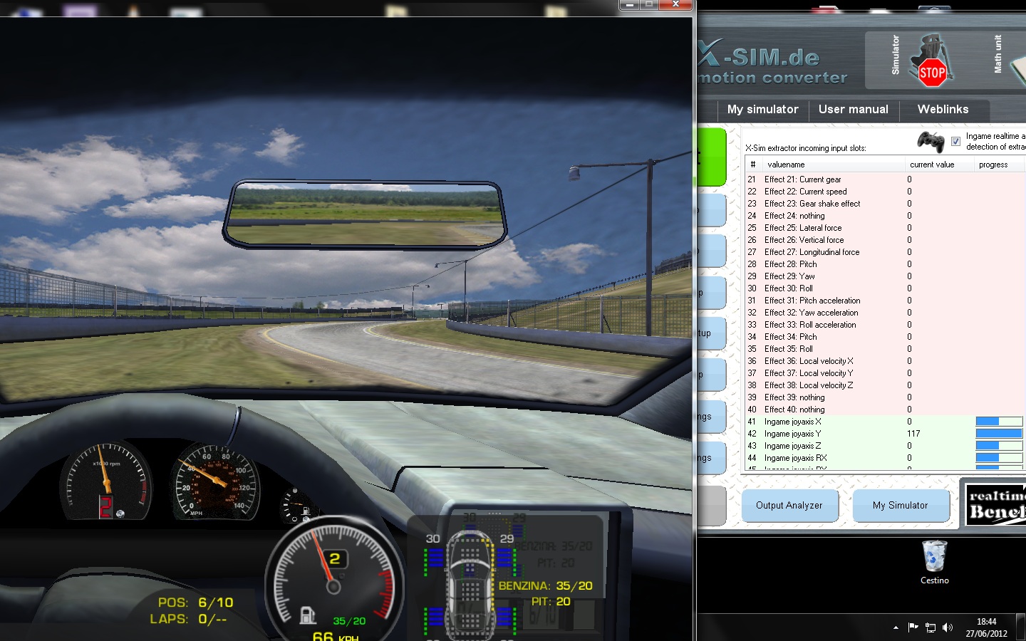Click the X-SIM.de motion converter logo

point(773,63)
